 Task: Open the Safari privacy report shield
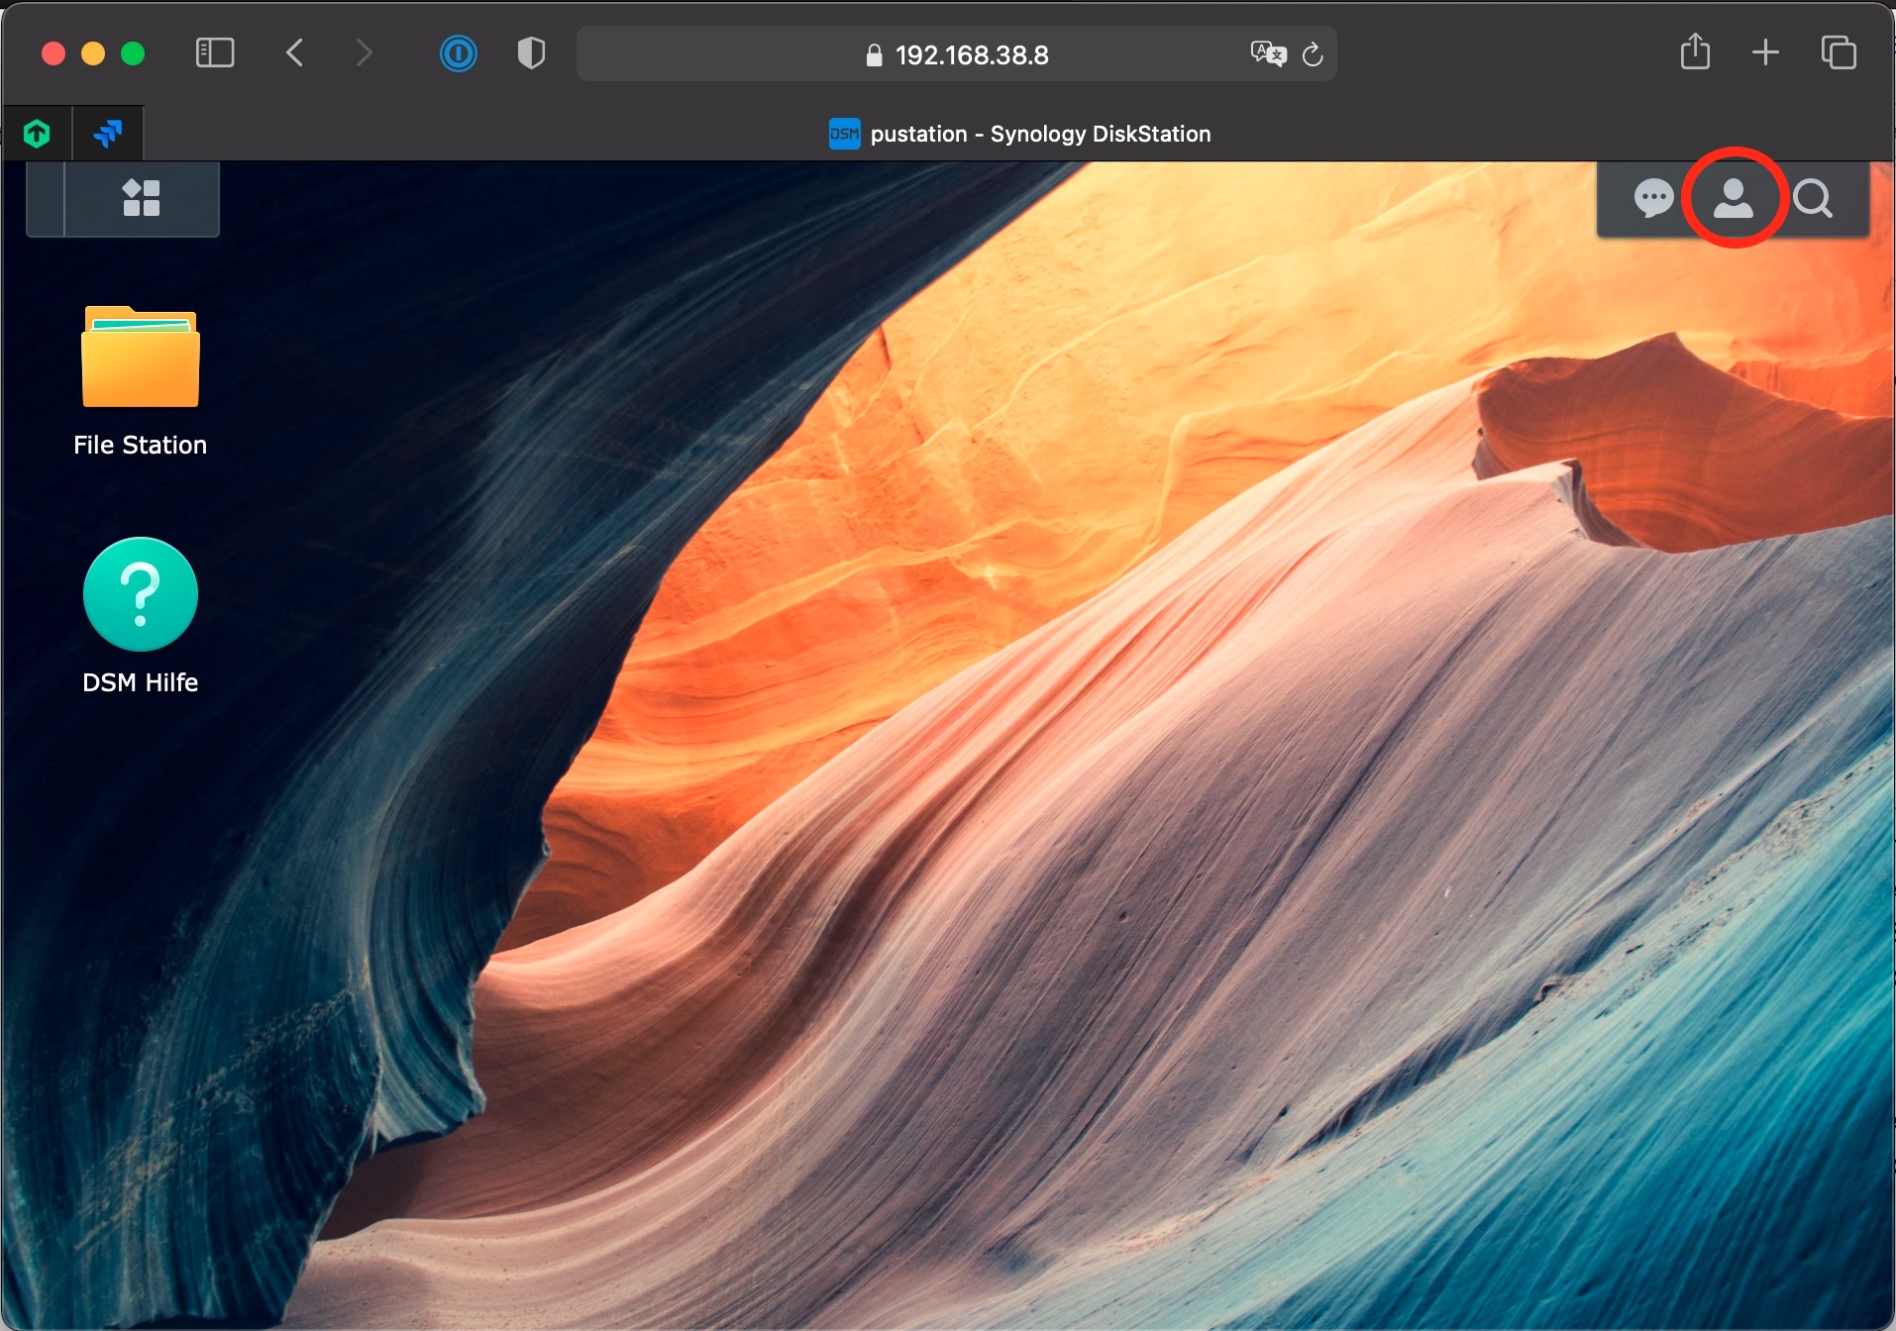pos(531,53)
